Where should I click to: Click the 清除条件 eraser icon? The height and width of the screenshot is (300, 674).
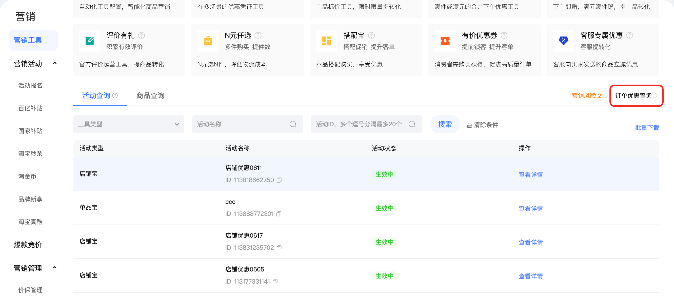[x=469, y=125]
